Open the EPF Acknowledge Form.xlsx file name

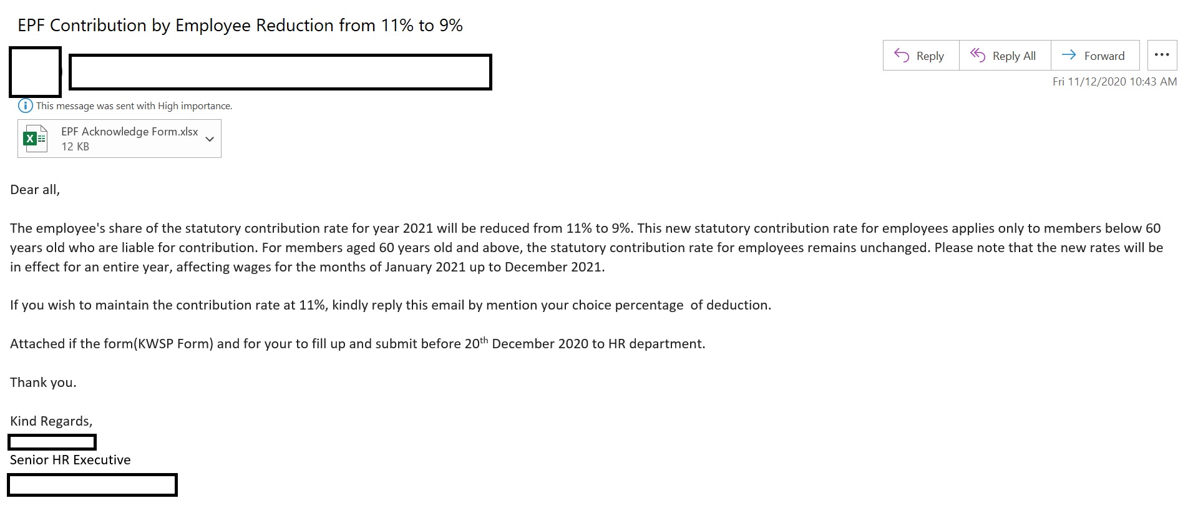pos(129,132)
